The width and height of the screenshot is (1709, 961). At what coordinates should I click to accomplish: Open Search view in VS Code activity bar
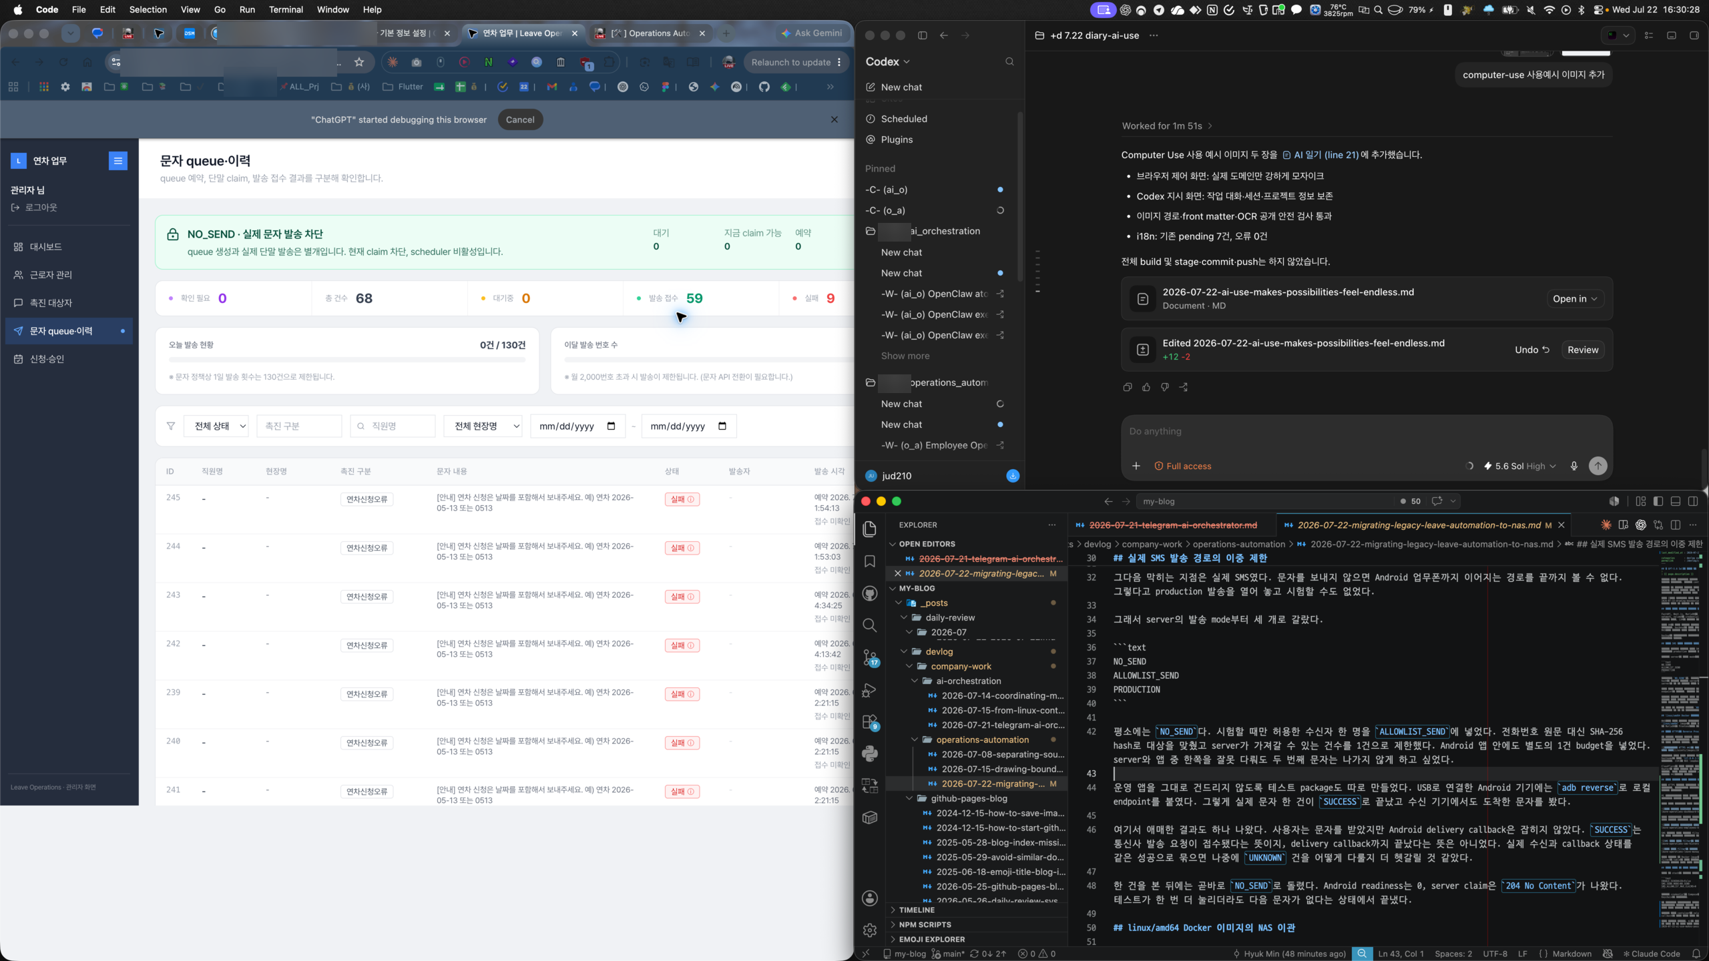point(869,625)
